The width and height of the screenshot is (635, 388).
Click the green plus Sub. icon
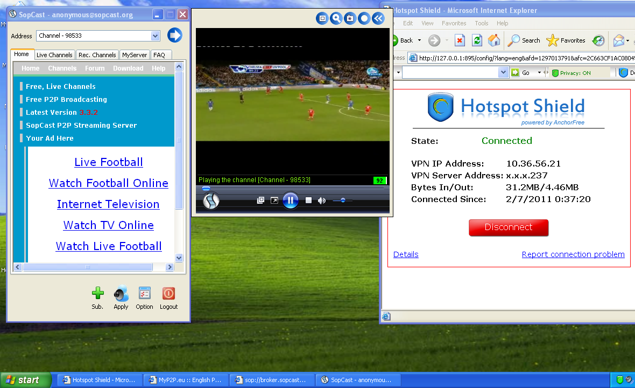point(97,293)
